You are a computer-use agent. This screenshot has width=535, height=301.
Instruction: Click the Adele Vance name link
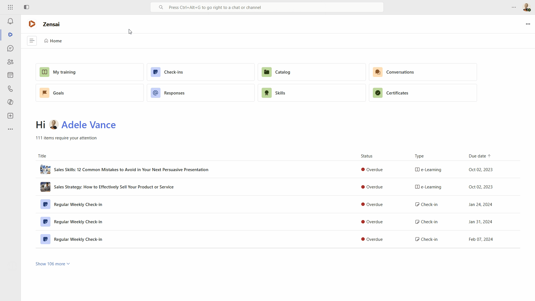pos(88,125)
